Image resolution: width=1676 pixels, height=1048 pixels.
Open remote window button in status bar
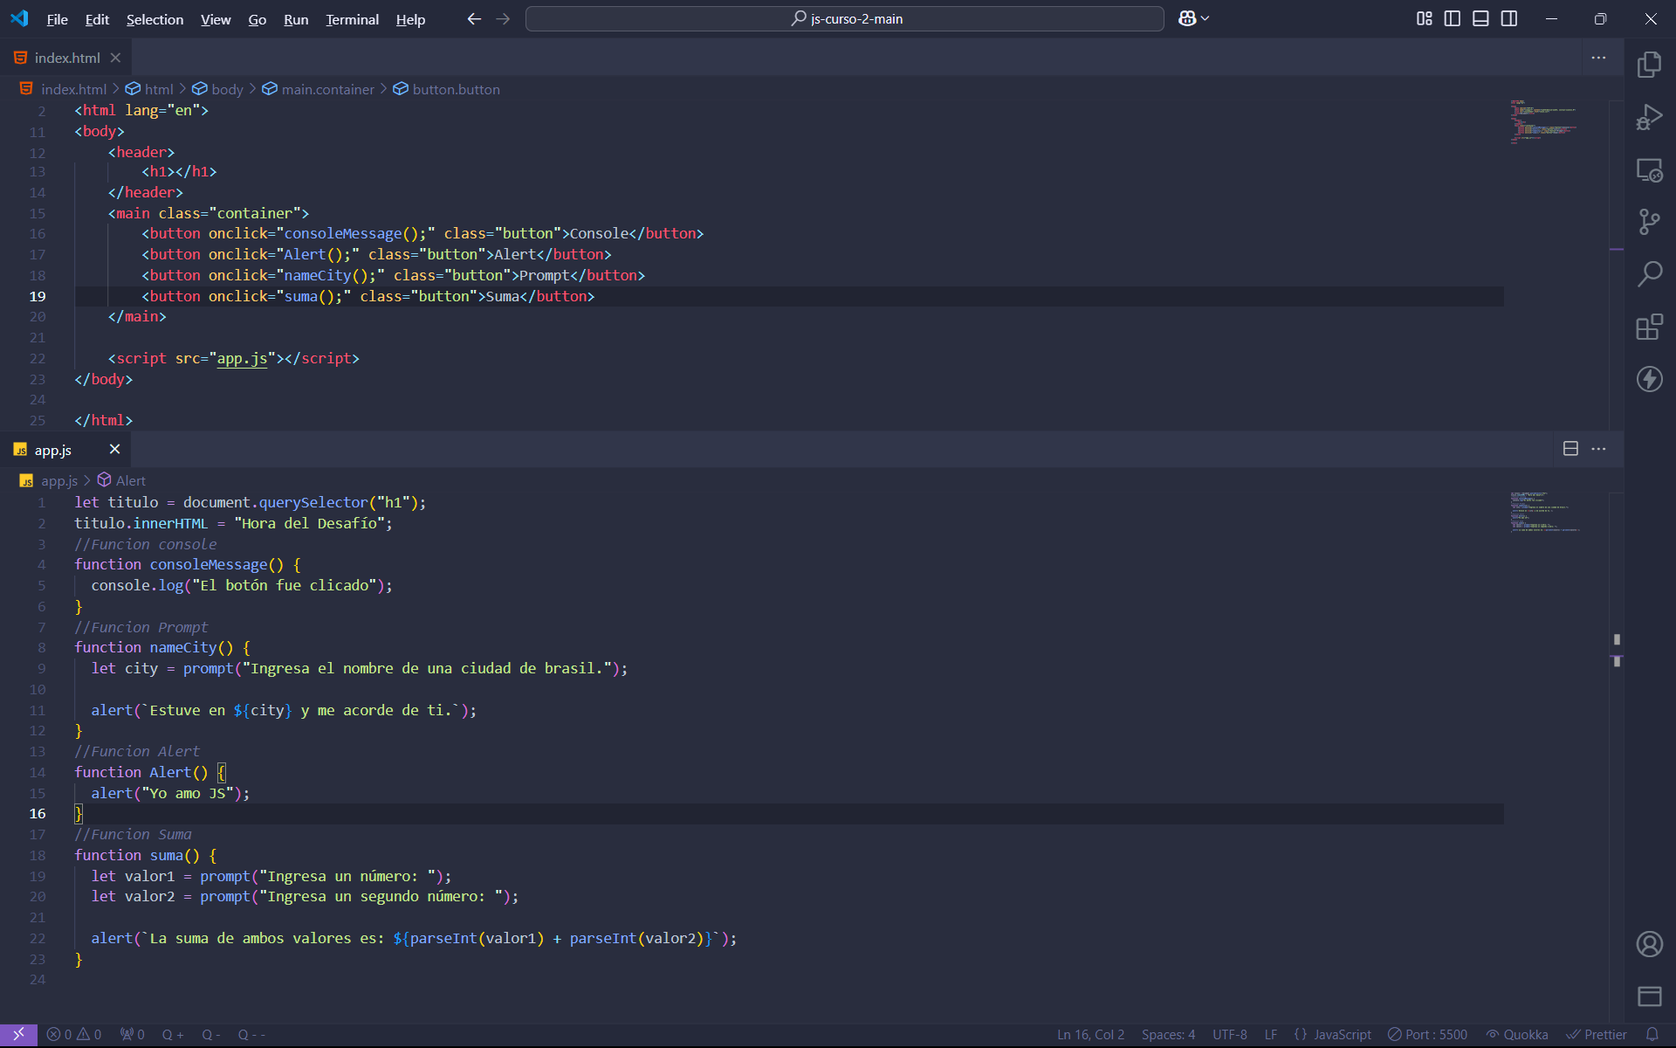[18, 1035]
